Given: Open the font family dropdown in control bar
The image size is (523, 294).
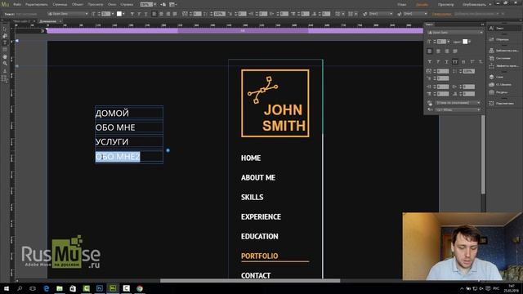Looking at the screenshot, I should tap(68, 14).
